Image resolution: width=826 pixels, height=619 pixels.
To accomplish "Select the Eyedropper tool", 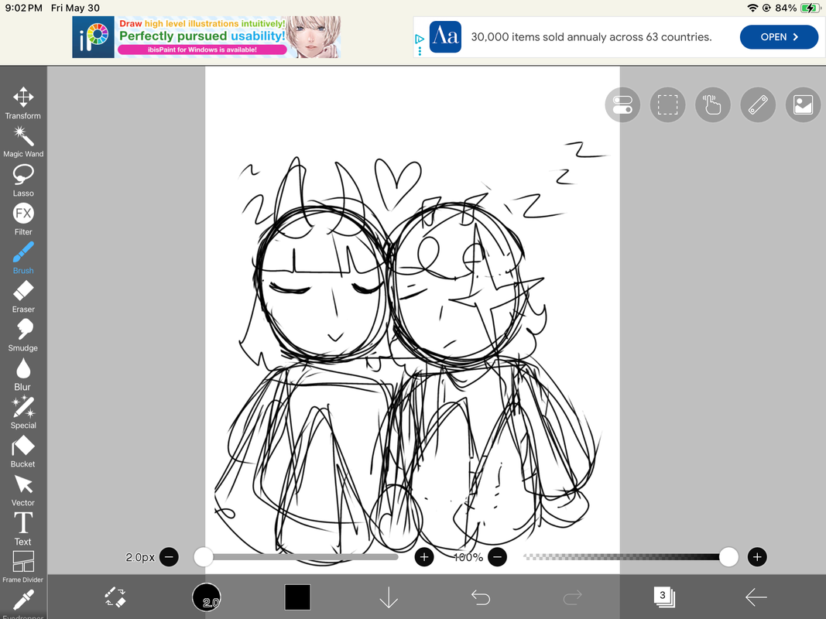I will click(x=23, y=604).
